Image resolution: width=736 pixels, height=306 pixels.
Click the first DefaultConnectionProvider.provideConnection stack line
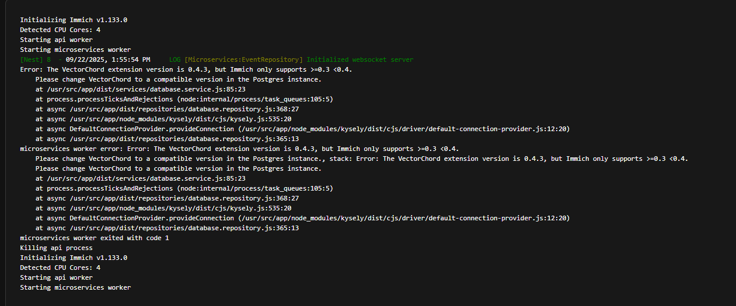tap(302, 129)
